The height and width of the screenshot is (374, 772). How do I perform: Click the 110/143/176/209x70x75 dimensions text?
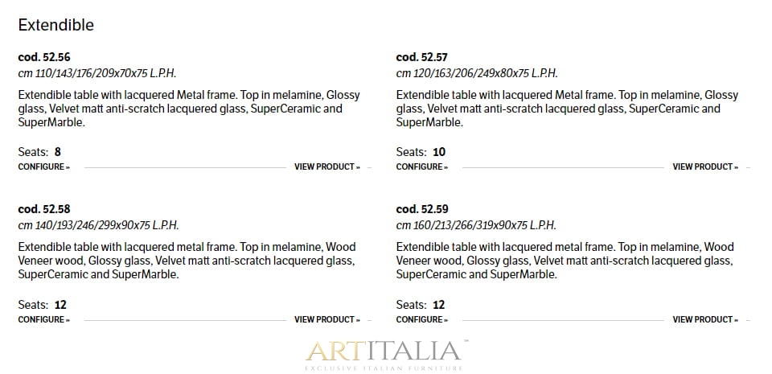pos(97,73)
